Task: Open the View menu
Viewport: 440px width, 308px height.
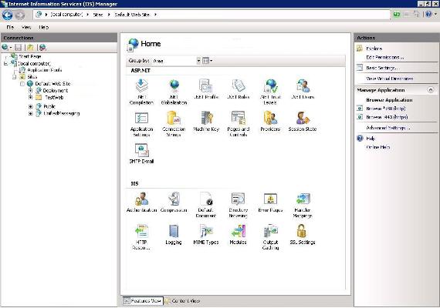Action: tap(26, 27)
